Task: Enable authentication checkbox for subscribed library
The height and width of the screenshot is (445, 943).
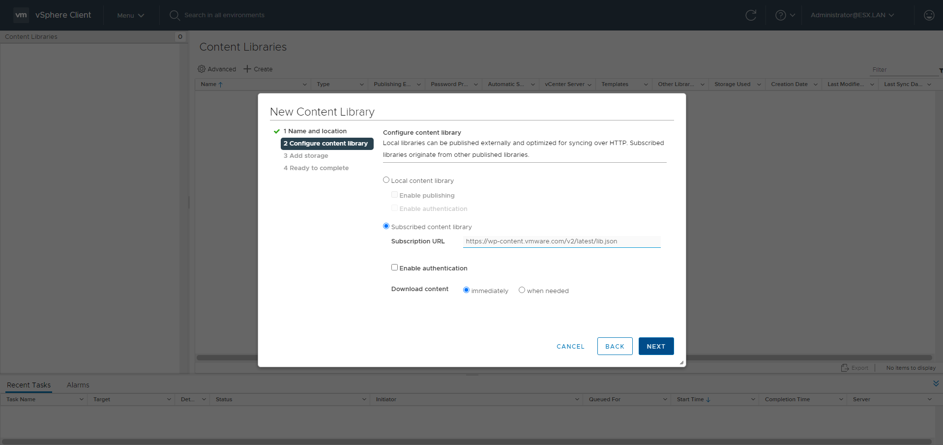Action: click(394, 267)
